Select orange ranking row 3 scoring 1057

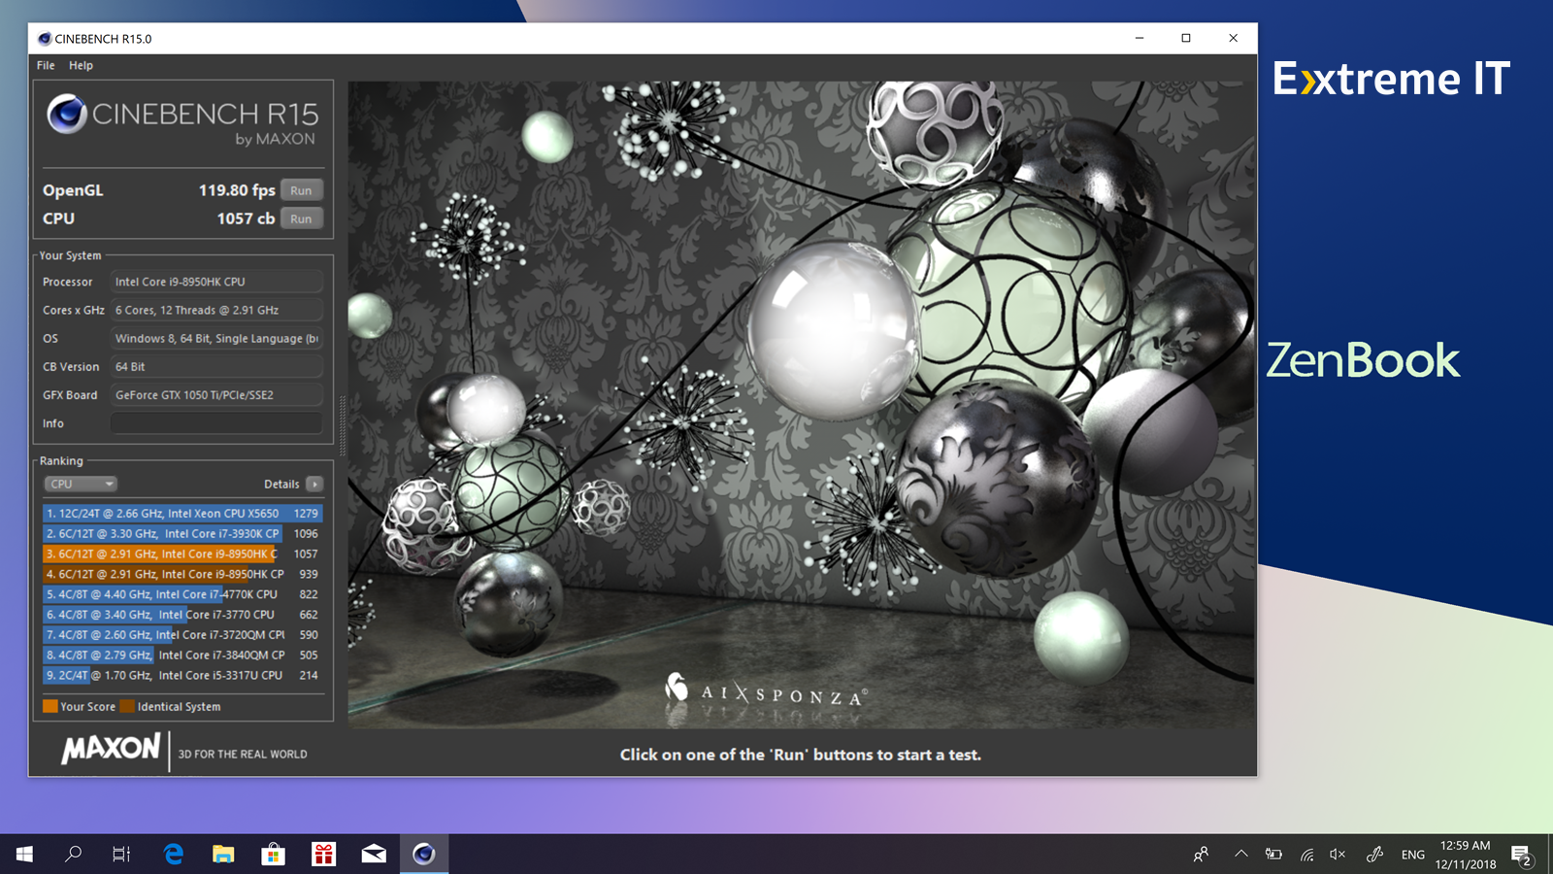[182, 554]
